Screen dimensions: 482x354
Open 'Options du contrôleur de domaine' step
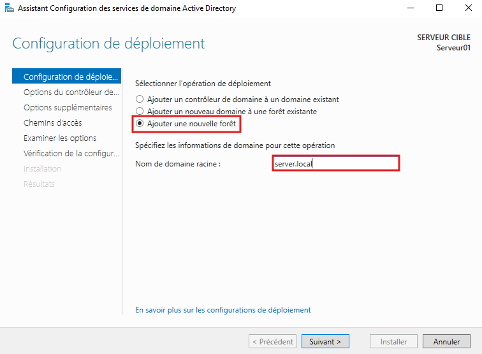tap(71, 92)
